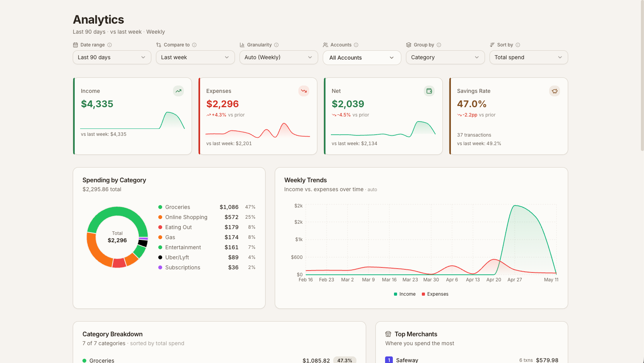Click the green Groceries color dot
Image resolution: width=644 pixels, height=363 pixels.
[160, 207]
